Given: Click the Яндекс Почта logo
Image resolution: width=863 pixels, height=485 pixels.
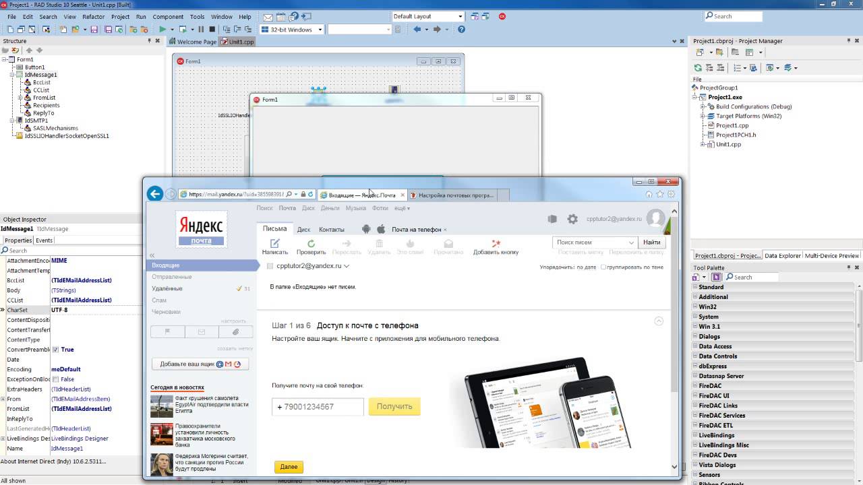Looking at the screenshot, I should (201, 230).
